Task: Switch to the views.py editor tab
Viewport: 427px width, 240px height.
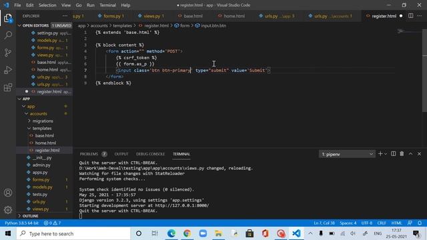Action: [151, 16]
